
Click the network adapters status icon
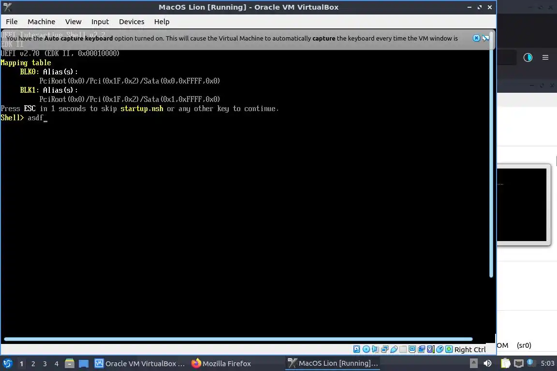tap(384, 349)
